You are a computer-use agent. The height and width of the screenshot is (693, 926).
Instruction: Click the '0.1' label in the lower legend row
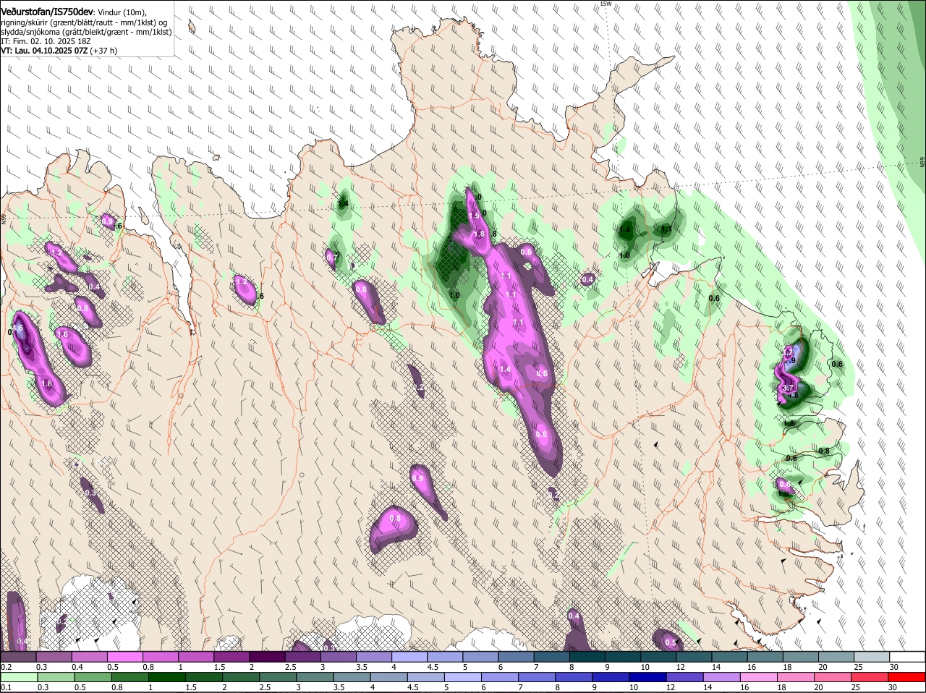6,687
